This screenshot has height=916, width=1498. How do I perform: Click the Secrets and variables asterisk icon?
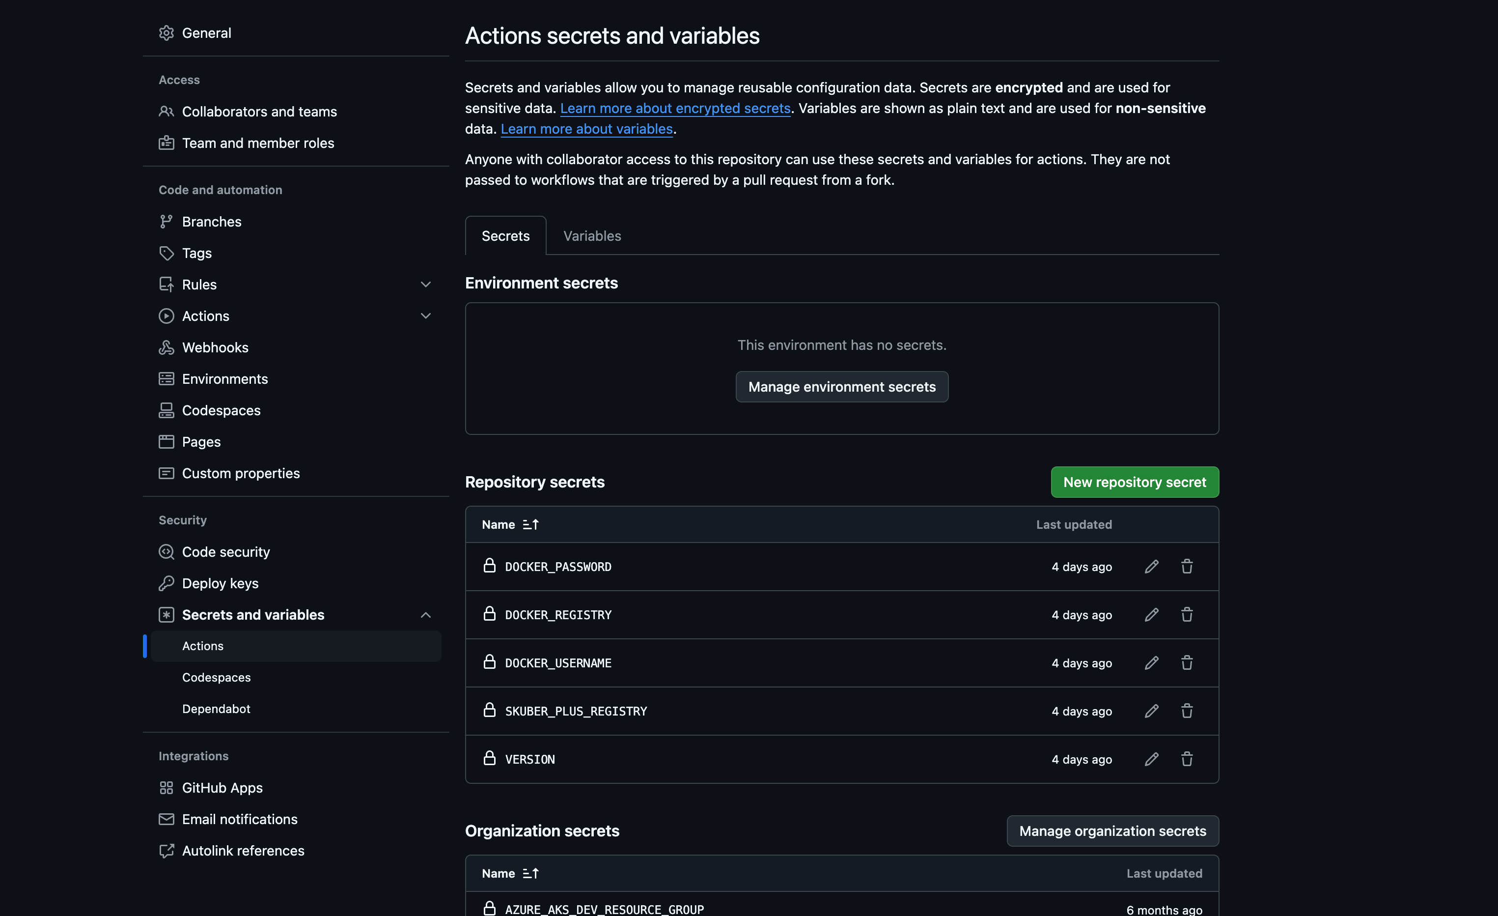click(166, 615)
